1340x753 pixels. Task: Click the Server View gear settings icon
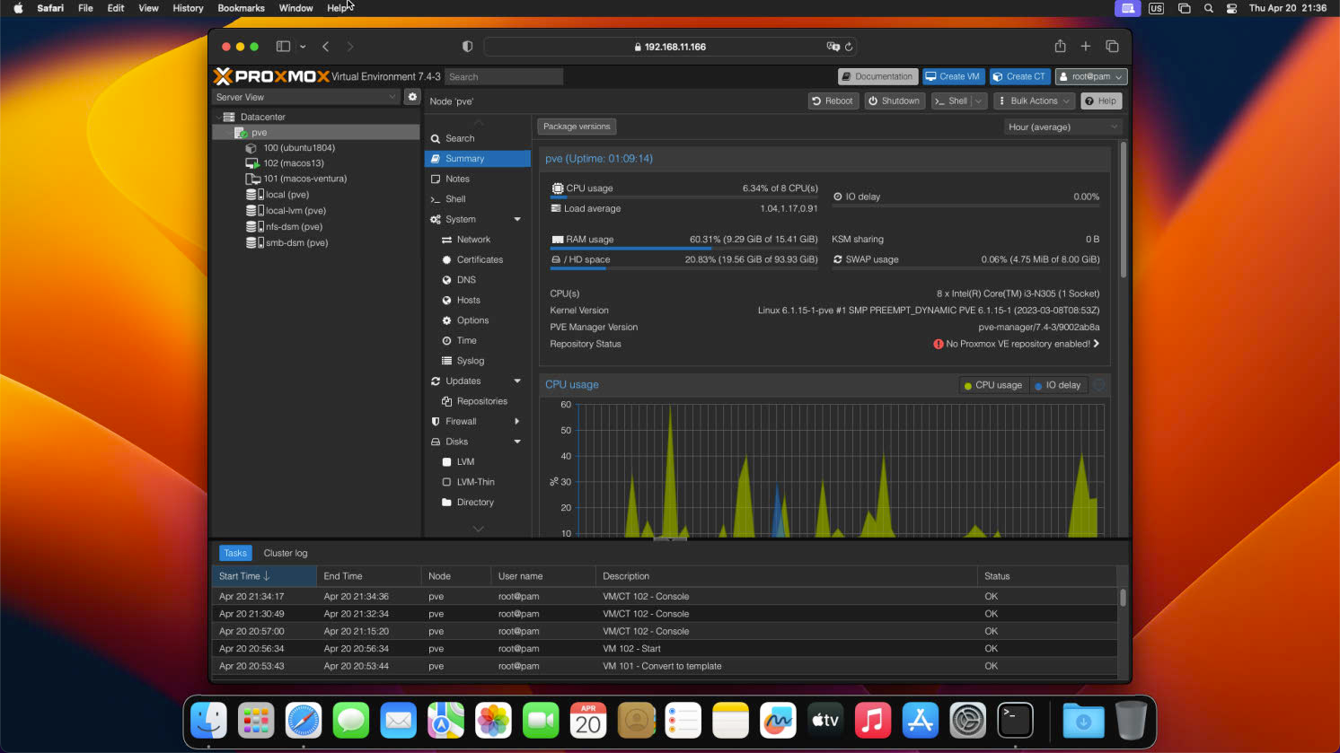tap(412, 97)
